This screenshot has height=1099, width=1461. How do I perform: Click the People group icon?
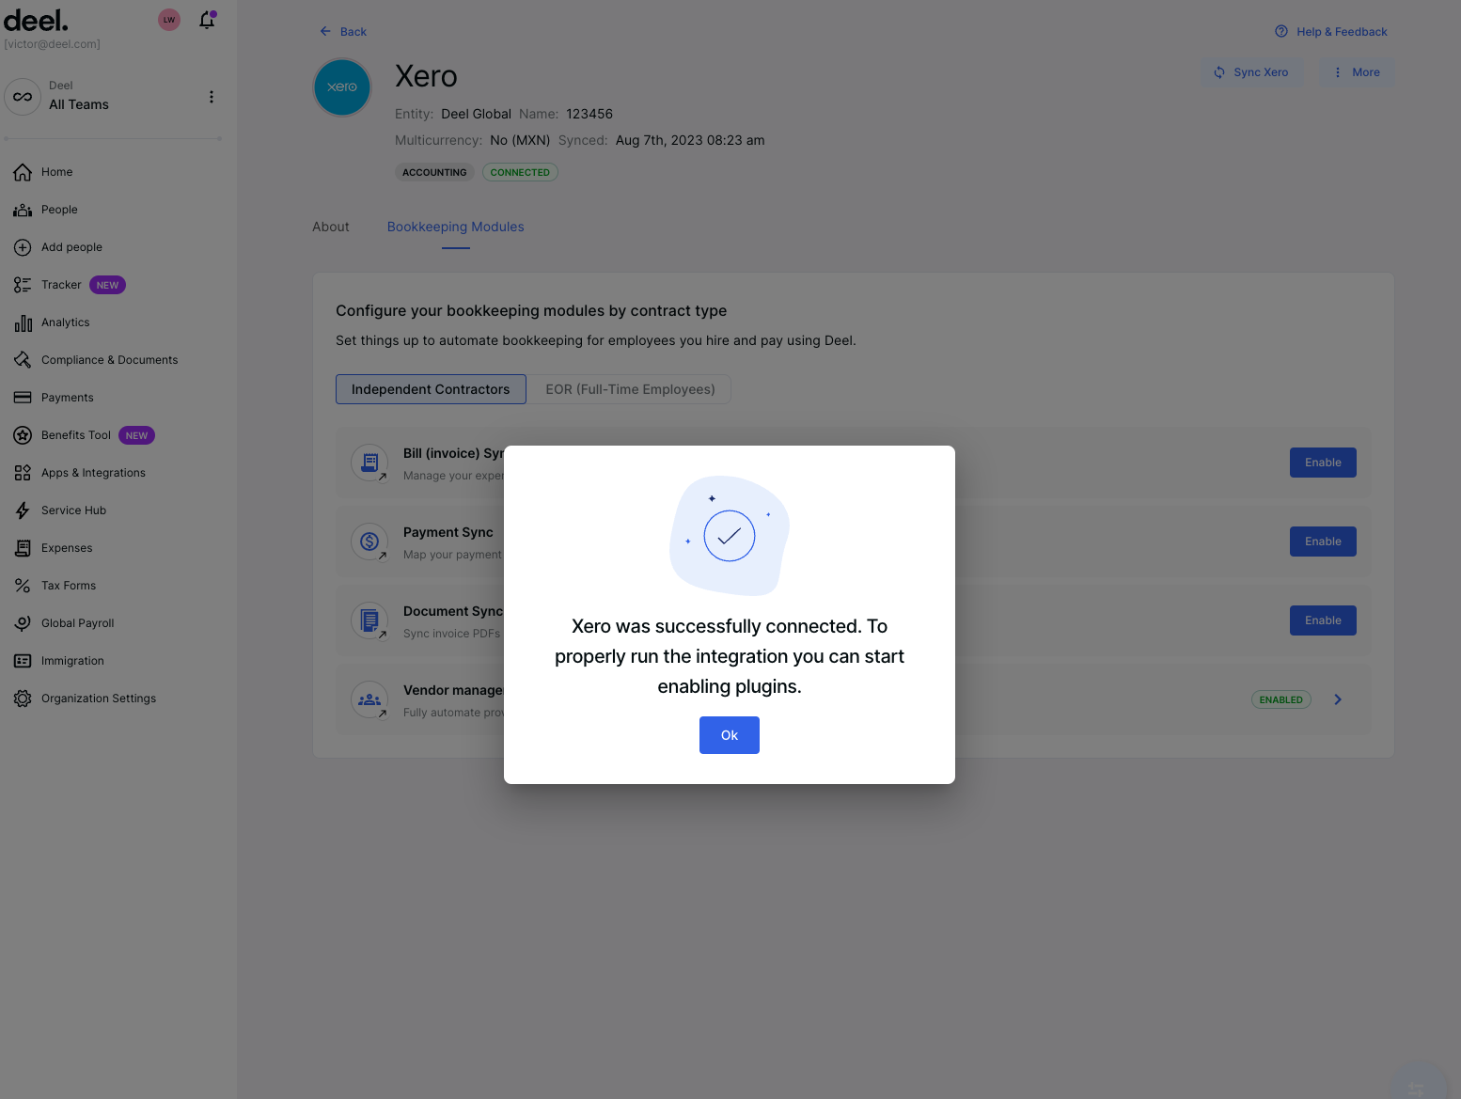[23, 210]
